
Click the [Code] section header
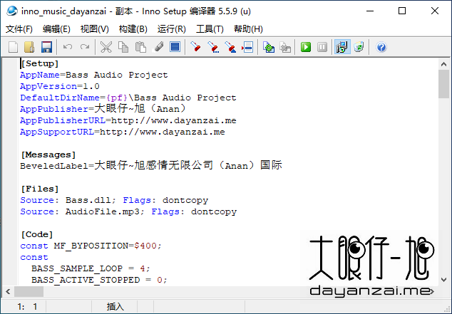[37, 234]
